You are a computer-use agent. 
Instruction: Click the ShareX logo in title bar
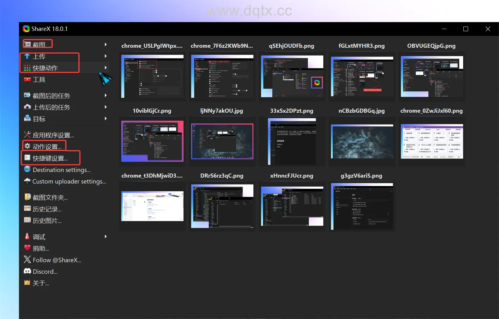point(26,29)
